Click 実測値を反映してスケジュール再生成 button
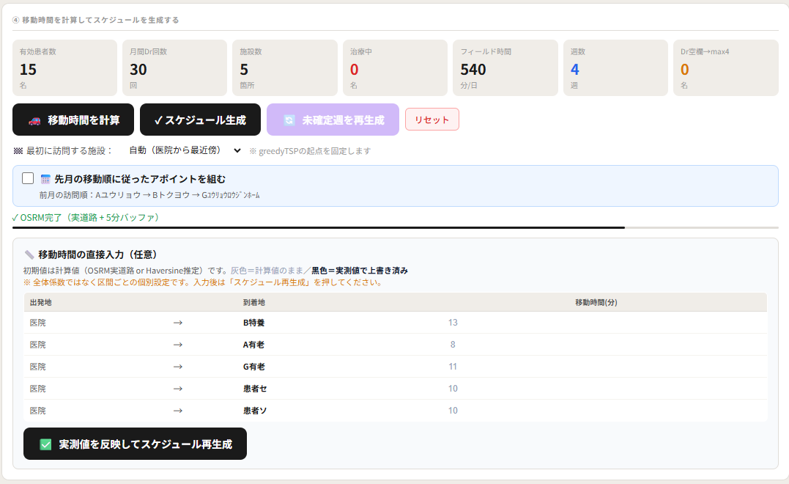The height and width of the screenshot is (484, 789). coord(135,444)
